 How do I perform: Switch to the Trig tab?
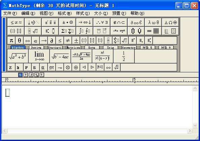pos(110,48)
